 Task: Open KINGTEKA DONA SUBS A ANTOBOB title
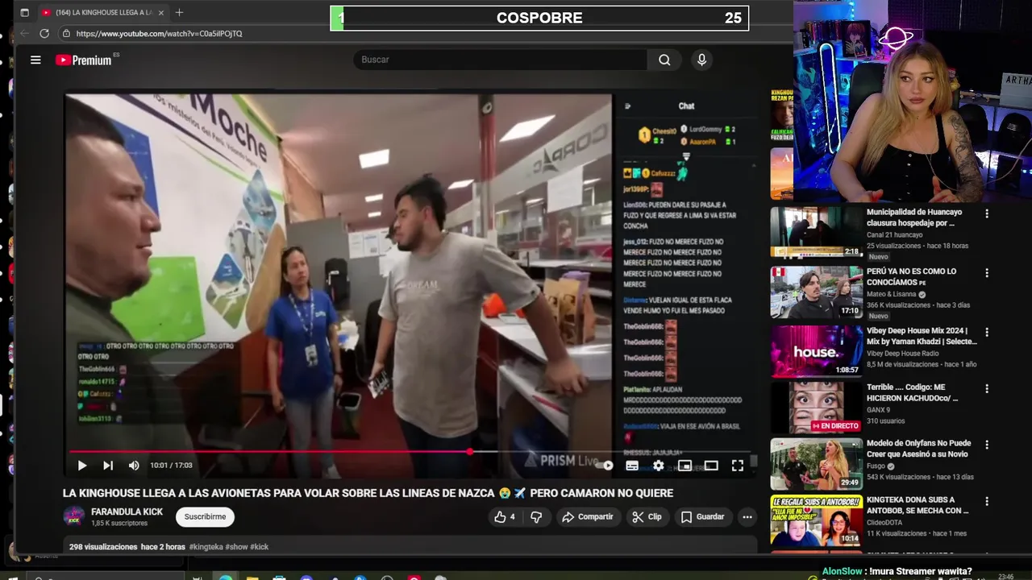tap(918, 505)
